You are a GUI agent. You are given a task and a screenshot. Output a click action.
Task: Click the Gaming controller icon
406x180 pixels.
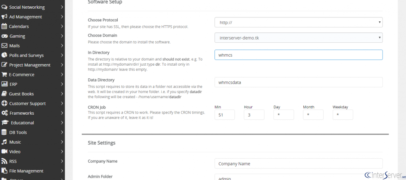[x=4, y=36]
